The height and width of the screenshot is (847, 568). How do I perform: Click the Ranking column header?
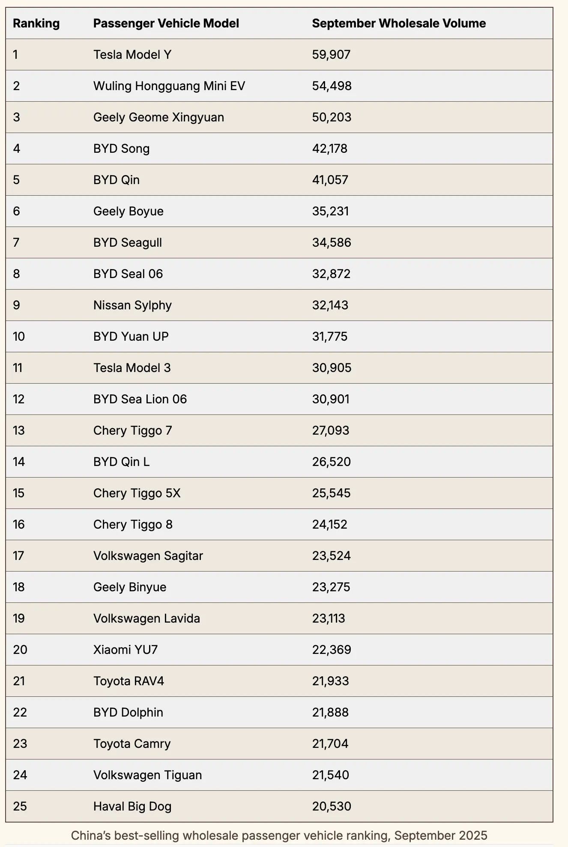[36, 24]
